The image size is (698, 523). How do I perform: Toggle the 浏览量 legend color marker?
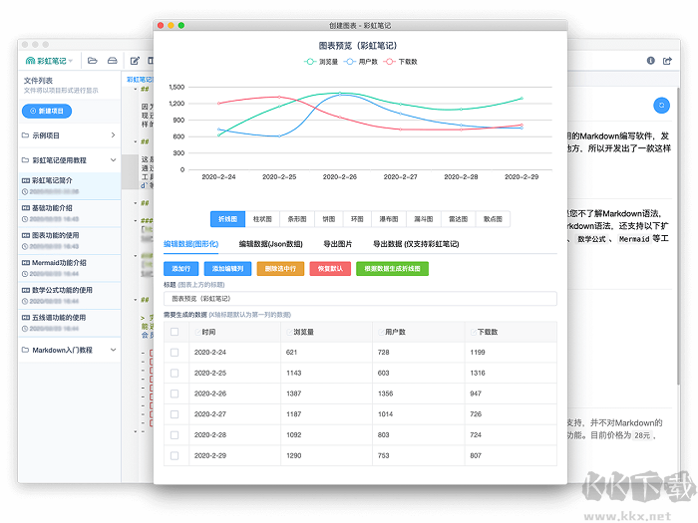[x=310, y=62]
